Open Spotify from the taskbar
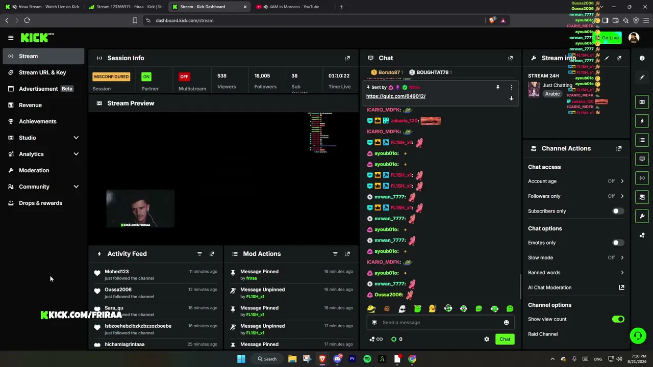This screenshot has height=367, width=653. (x=367, y=359)
